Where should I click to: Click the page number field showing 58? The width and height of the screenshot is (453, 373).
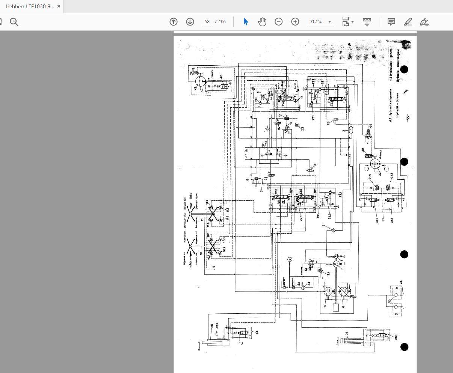[207, 22]
